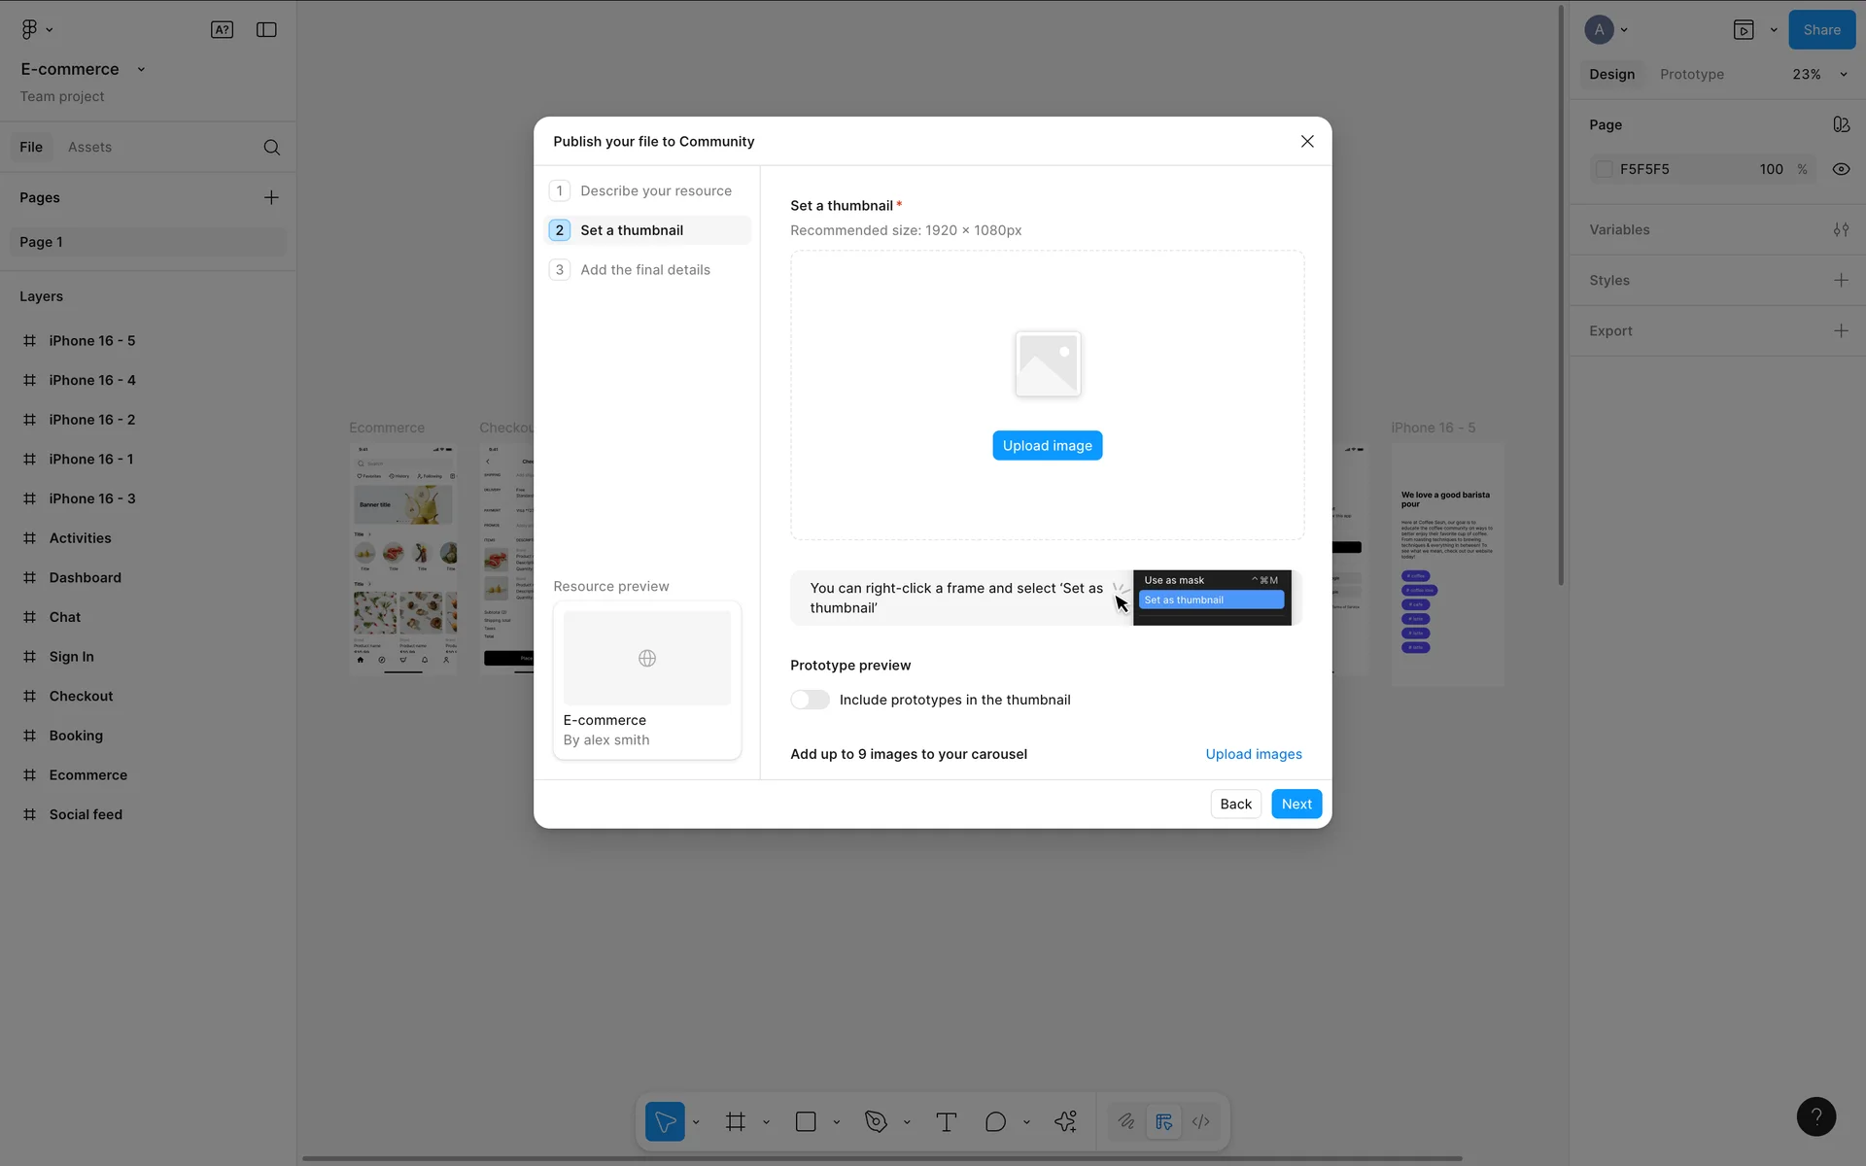
Task: Toggle page background color visibility eye
Action: [x=1841, y=169]
